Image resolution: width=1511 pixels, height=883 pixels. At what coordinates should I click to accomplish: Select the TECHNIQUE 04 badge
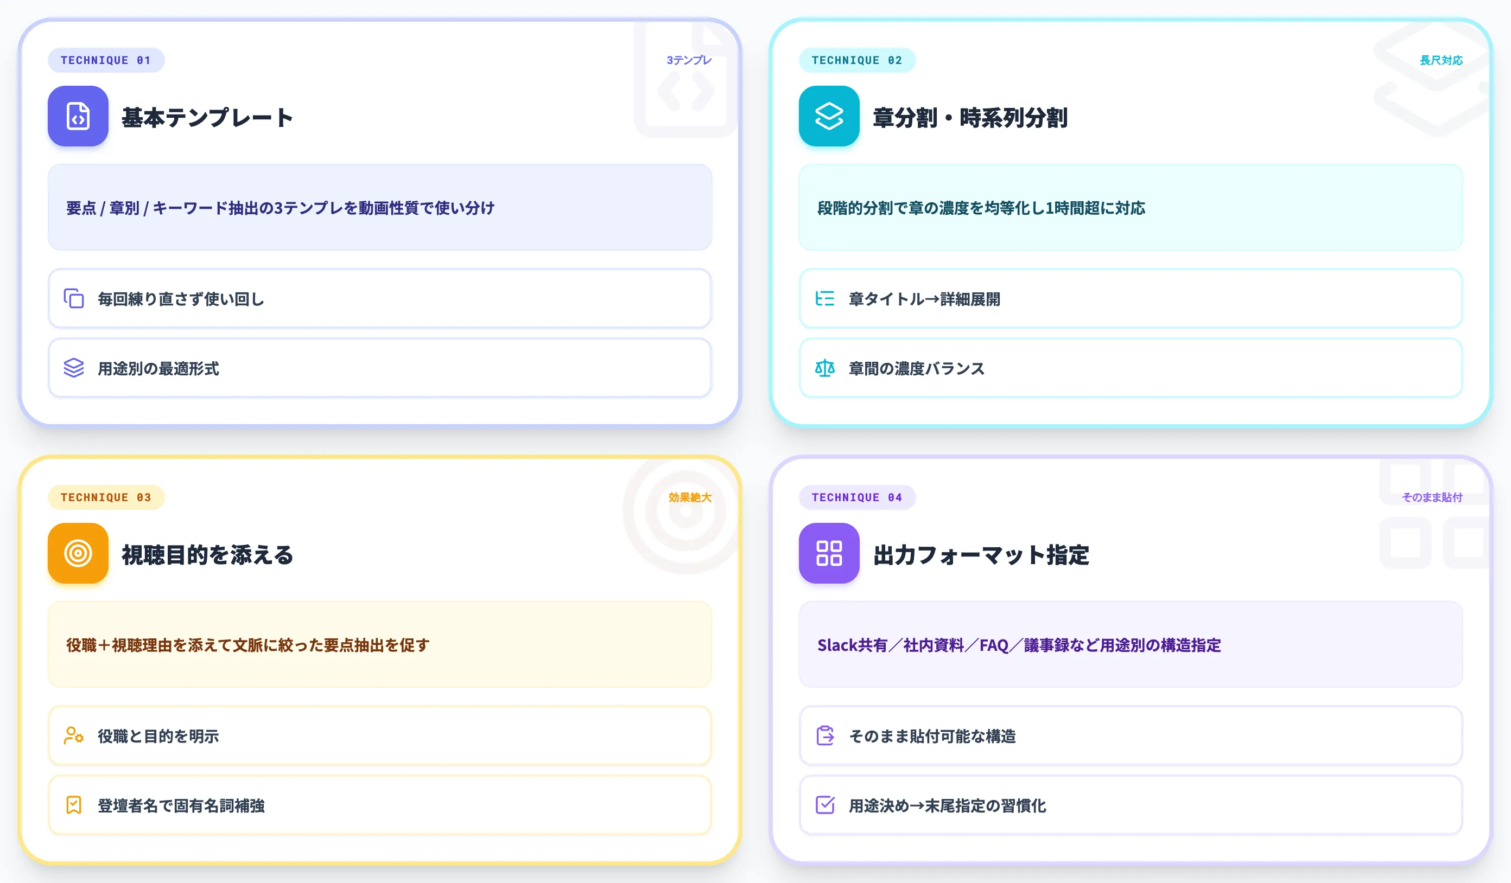click(857, 497)
